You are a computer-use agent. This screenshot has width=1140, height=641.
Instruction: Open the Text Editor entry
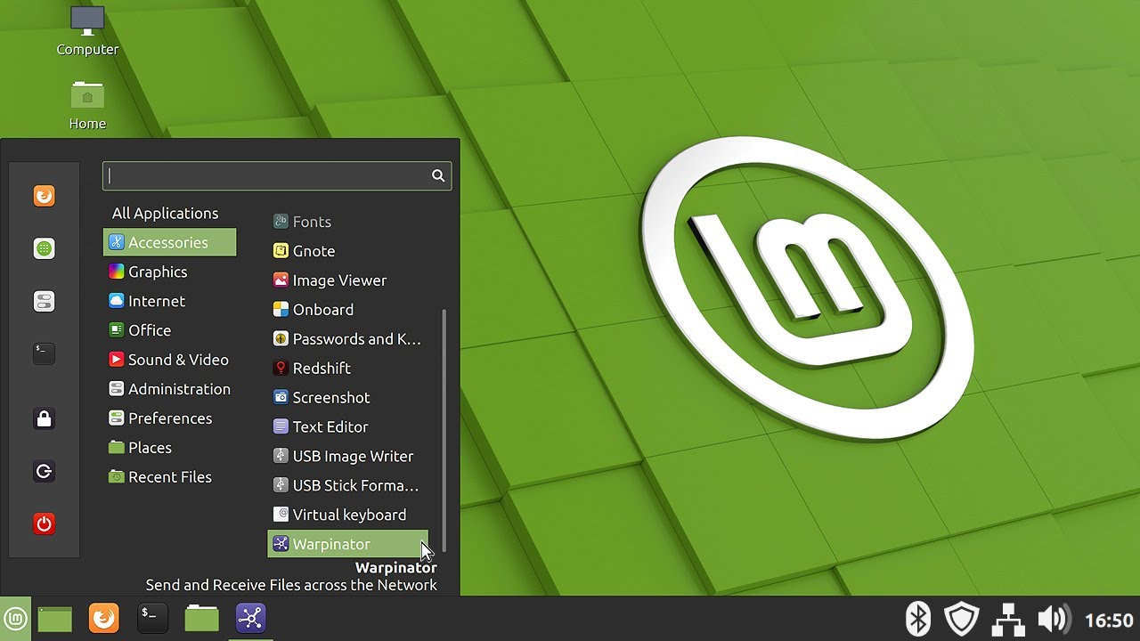click(x=330, y=426)
